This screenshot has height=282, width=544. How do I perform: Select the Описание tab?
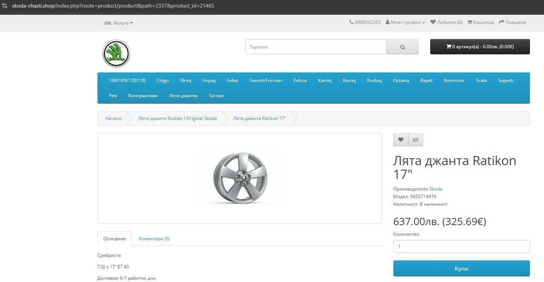tap(114, 239)
